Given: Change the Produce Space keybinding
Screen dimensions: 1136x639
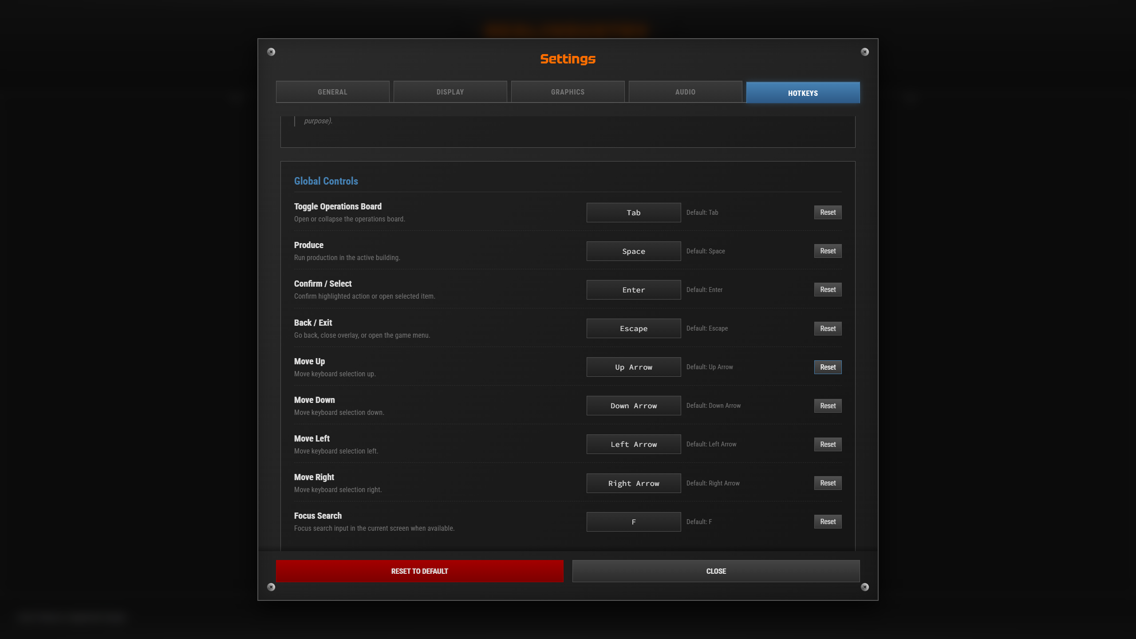Looking at the screenshot, I should tap(634, 251).
